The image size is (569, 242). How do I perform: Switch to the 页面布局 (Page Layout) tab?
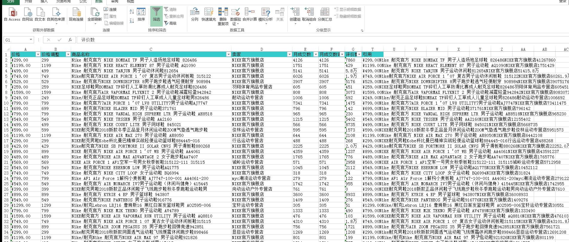(63, 1)
